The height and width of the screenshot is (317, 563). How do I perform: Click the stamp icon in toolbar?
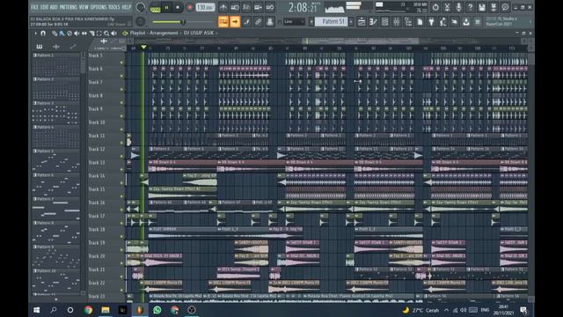[270, 22]
